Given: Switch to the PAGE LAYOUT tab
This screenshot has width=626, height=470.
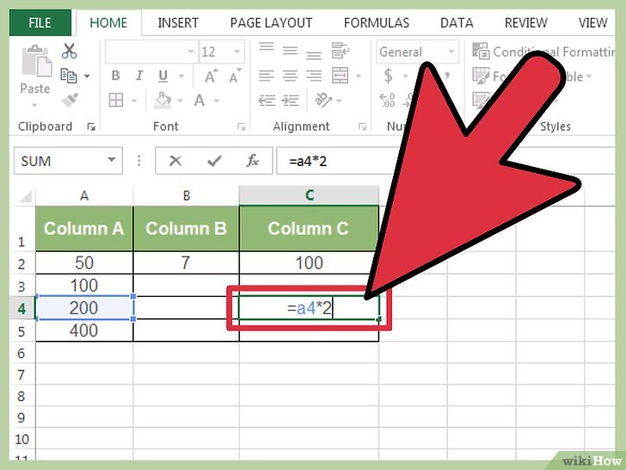Looking at the screenshot, I should click(x=272, y=22).
